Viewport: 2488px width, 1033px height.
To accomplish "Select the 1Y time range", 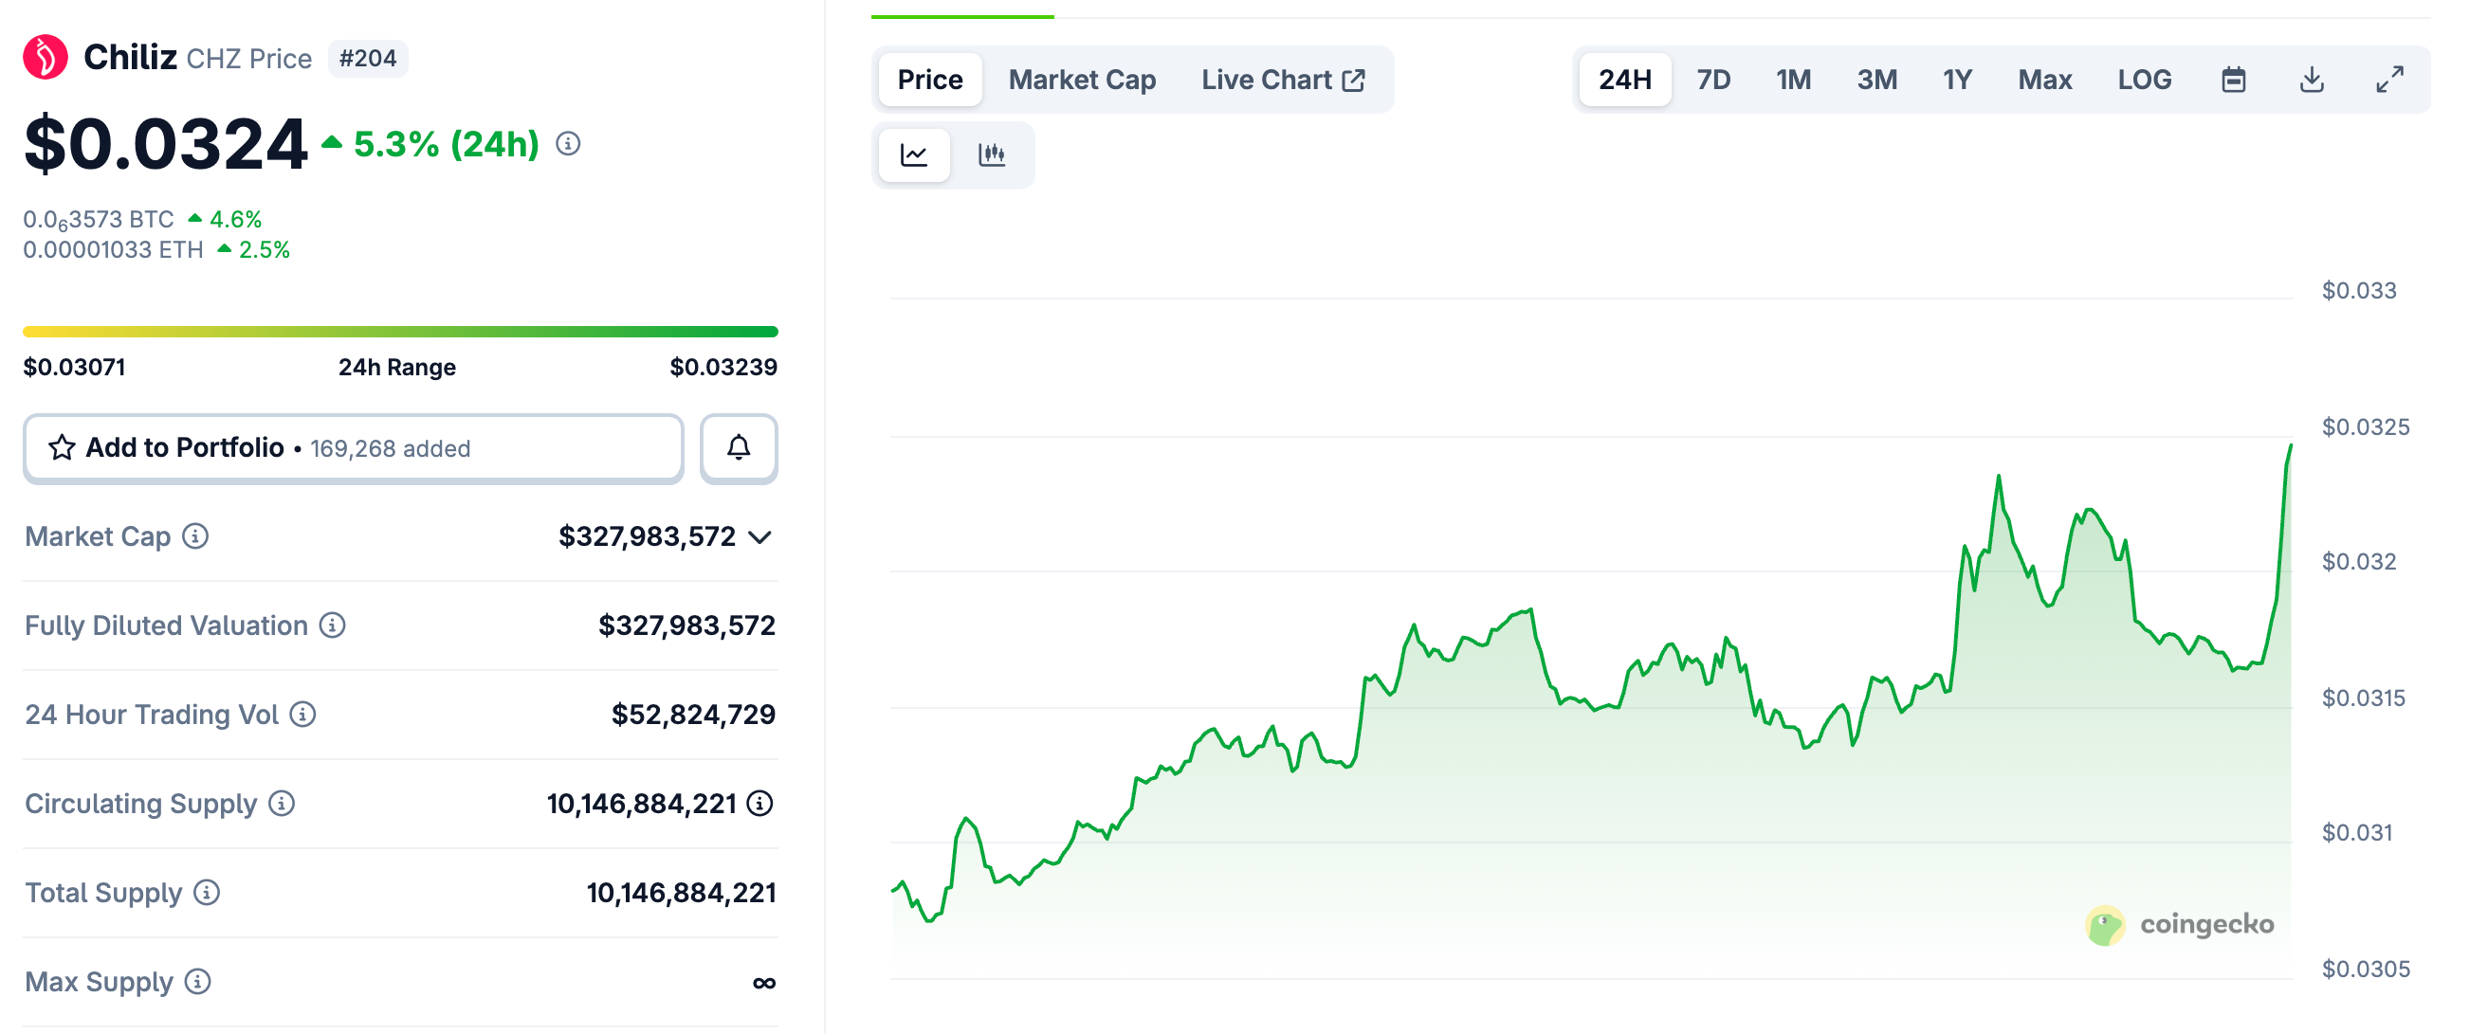I will [1957, 80].
